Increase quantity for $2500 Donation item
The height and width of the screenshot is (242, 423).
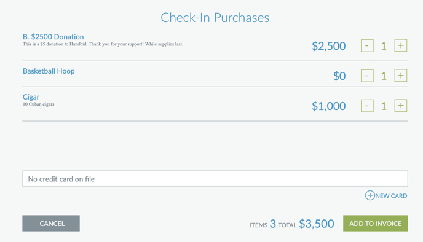click(x=401, y=45)
